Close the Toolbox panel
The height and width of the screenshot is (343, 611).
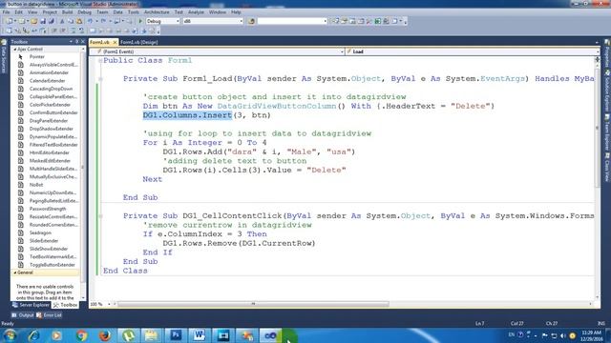click(x=83, y=41)
